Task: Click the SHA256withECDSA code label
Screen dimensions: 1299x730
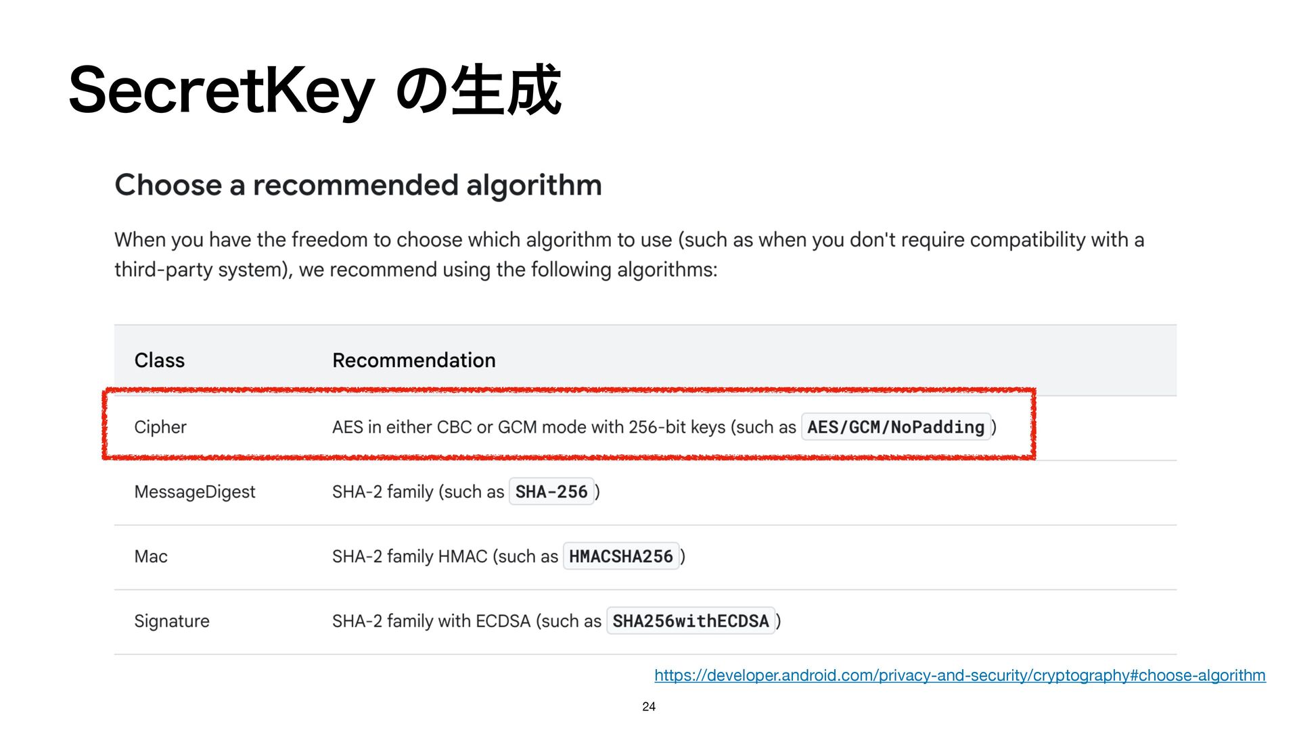Action: pos(691,621)
